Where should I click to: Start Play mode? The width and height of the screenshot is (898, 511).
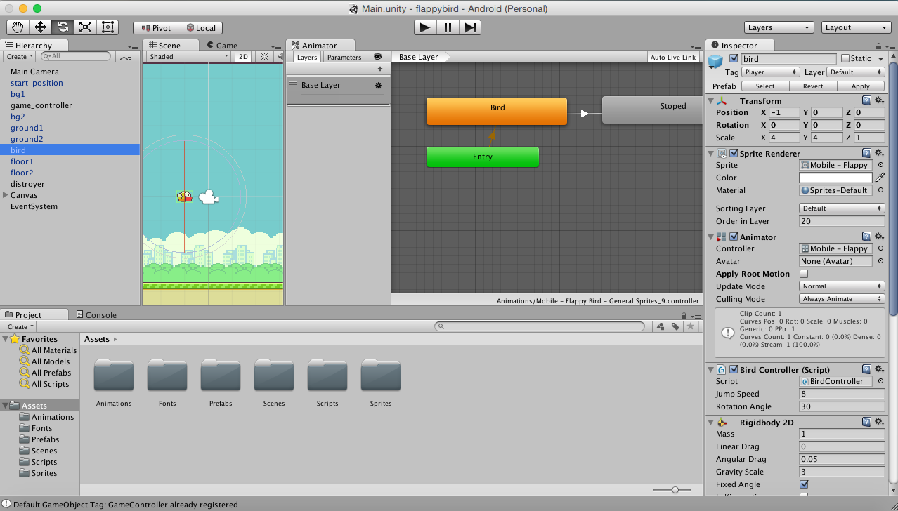[424, 27]
